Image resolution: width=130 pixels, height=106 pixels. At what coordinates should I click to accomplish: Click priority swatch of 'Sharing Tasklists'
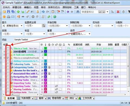pos(45,89)
